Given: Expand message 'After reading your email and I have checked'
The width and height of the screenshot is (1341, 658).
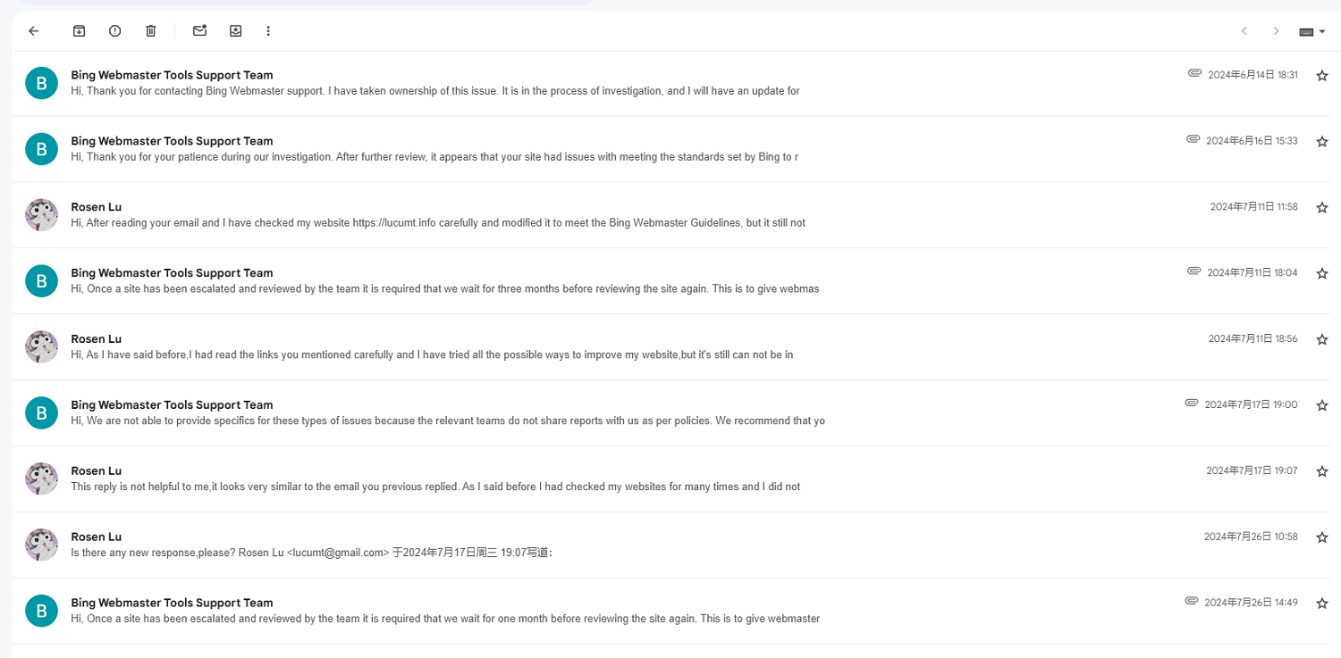Looking at the screenshot, I should (x=670, y=215).
